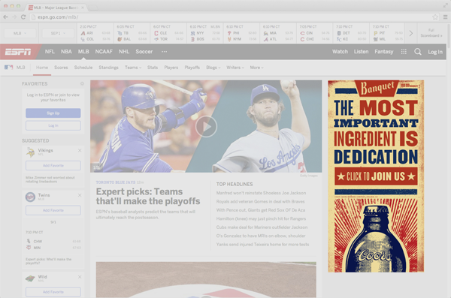451x298 pixels.
Task: Dismiss the Vikings suggestion
Action: coord(80,150)
